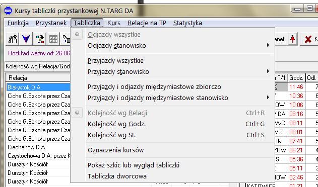Click the grid table toolbar icon
This screenshot has height=187, width=318.
[53, 39]
